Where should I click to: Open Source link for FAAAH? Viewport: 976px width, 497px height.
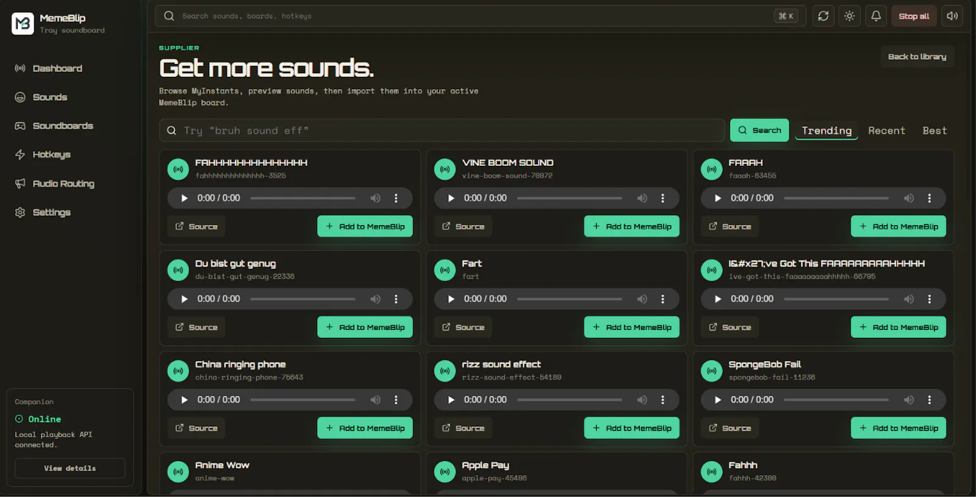[x=730, y=226]
